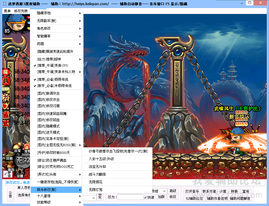The height and width of the screenshot is (206, 269).
Task: Click the 修改 button
Action: (x=173, y=197)
